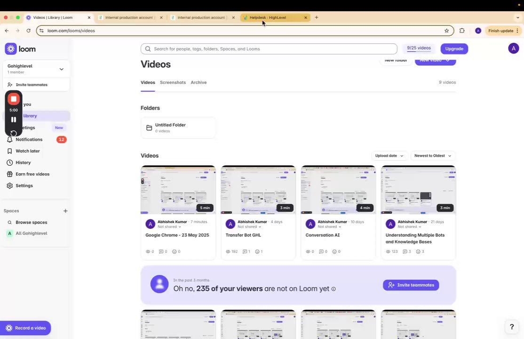This screenshot has width=524, height=339.
Task: Select the Videos tab
Action: 148,82
